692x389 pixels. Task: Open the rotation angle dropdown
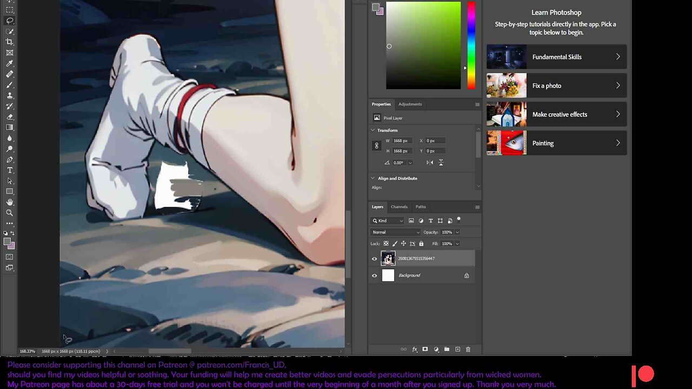[410, 163]
